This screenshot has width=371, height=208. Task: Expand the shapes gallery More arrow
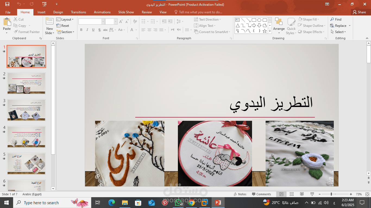[270, 31]
